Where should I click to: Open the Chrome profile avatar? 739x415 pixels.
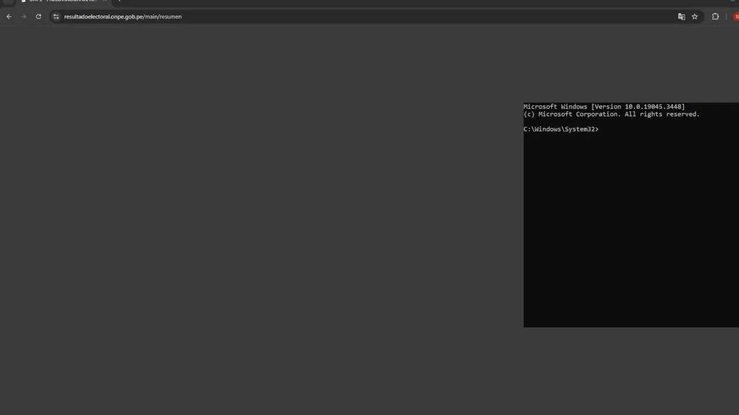pos(736,17)
